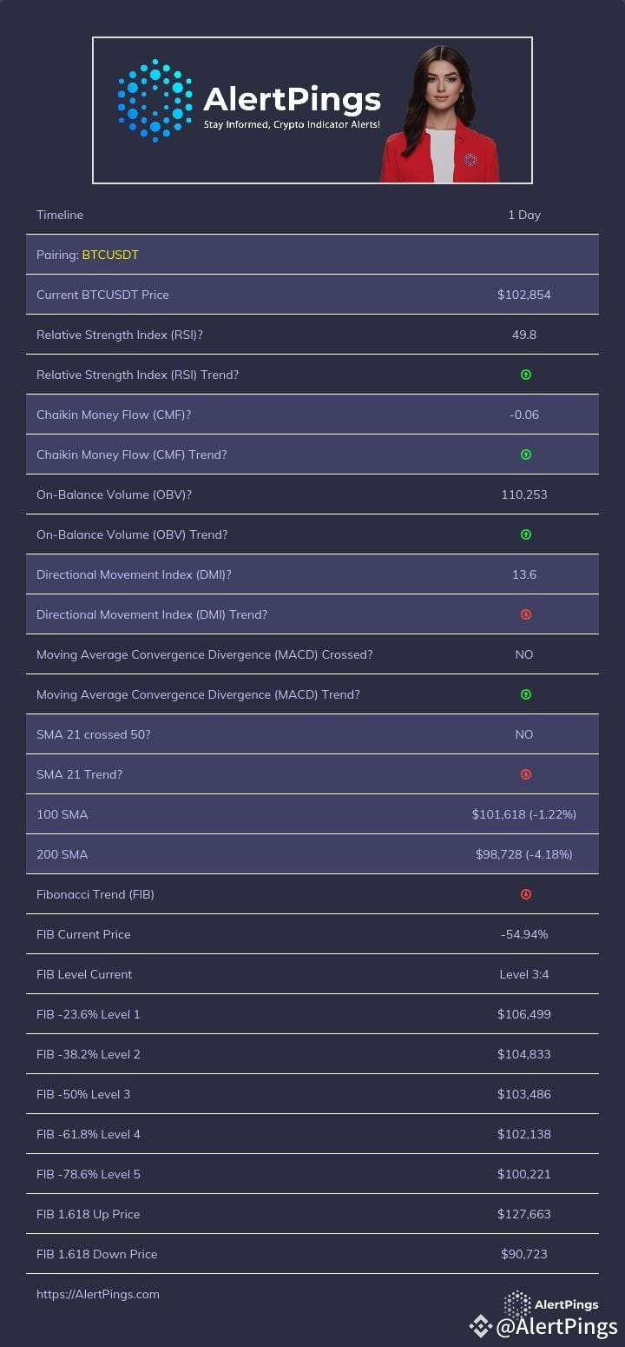Screen dimensions: 625x1347
Task: Click the AlertPings blue dotted logo in banner
Action: [x=155, y=101]
